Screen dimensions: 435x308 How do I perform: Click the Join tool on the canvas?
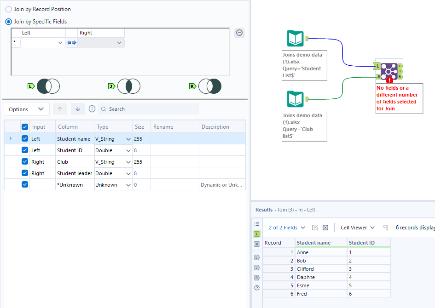click(x=389, y=71)
